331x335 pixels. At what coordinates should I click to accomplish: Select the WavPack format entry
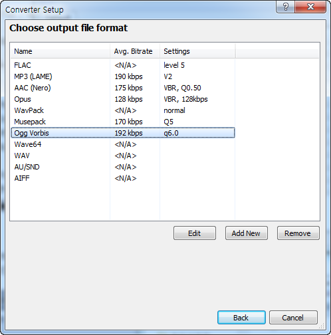point(123,110)
